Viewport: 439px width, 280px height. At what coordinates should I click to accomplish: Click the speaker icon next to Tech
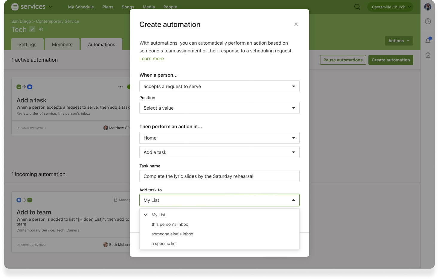[x=41, y=29]
